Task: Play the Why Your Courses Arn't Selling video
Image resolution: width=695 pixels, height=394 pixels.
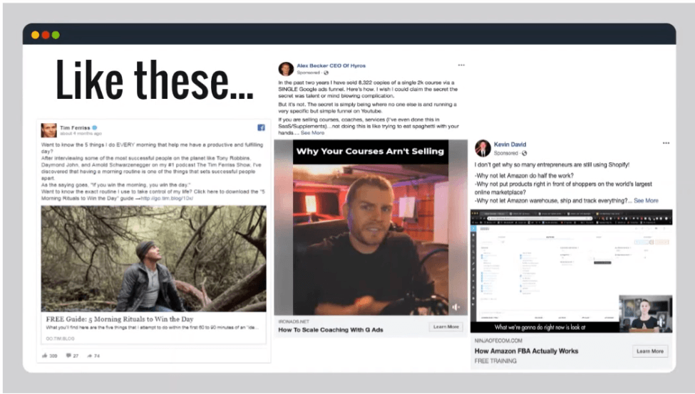Action: 371,228
